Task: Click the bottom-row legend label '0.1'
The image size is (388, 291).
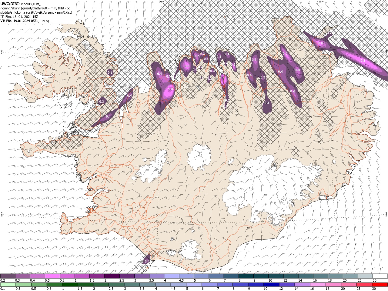Action: click(2, 289)
